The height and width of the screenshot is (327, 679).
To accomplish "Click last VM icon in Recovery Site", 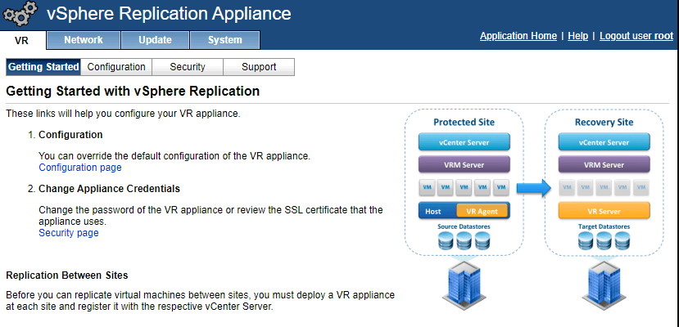I will tap(641, 187).
